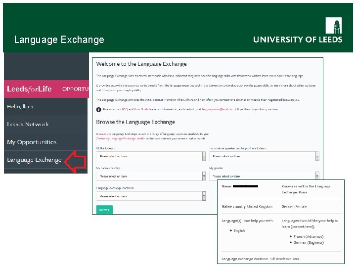Screen dimensions: 356x267
Task: Expand the Language exchange duration dropdown
Action: tap(151, 196)
